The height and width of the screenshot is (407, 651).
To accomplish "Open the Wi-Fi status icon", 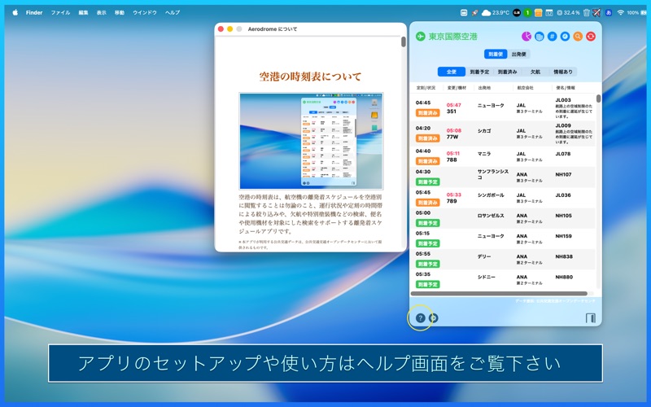I will coord(621,12).
